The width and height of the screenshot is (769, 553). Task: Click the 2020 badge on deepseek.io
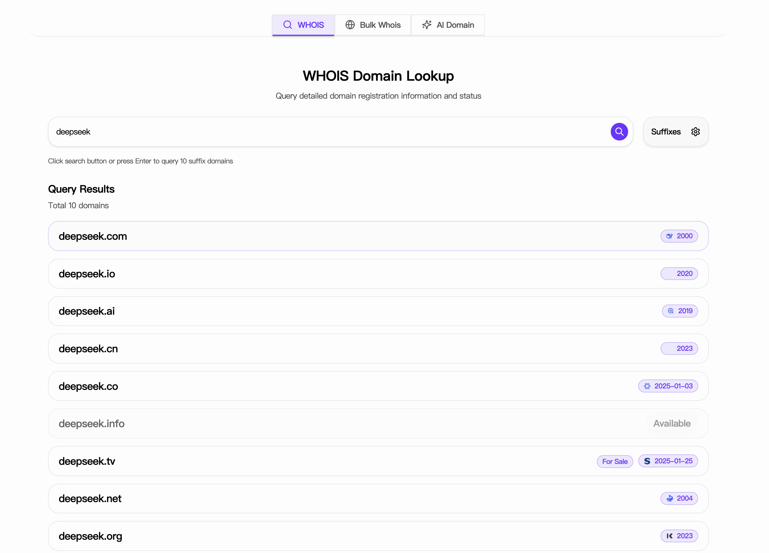click(679, 274)
